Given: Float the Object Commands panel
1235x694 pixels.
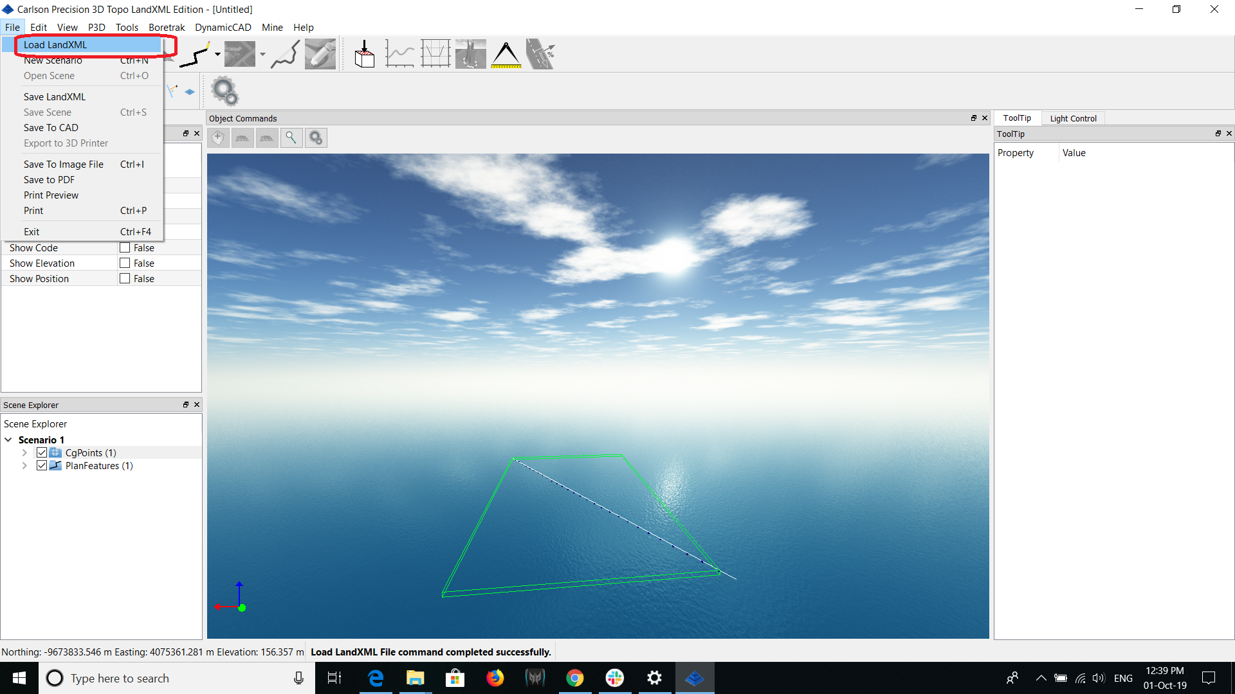Looking at the screenshot, I should click(974, 118).
